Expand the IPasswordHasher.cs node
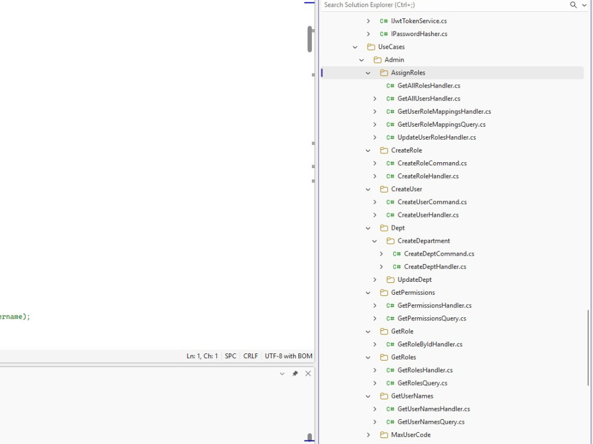This screenshot has width=593, height=444. 368,34
